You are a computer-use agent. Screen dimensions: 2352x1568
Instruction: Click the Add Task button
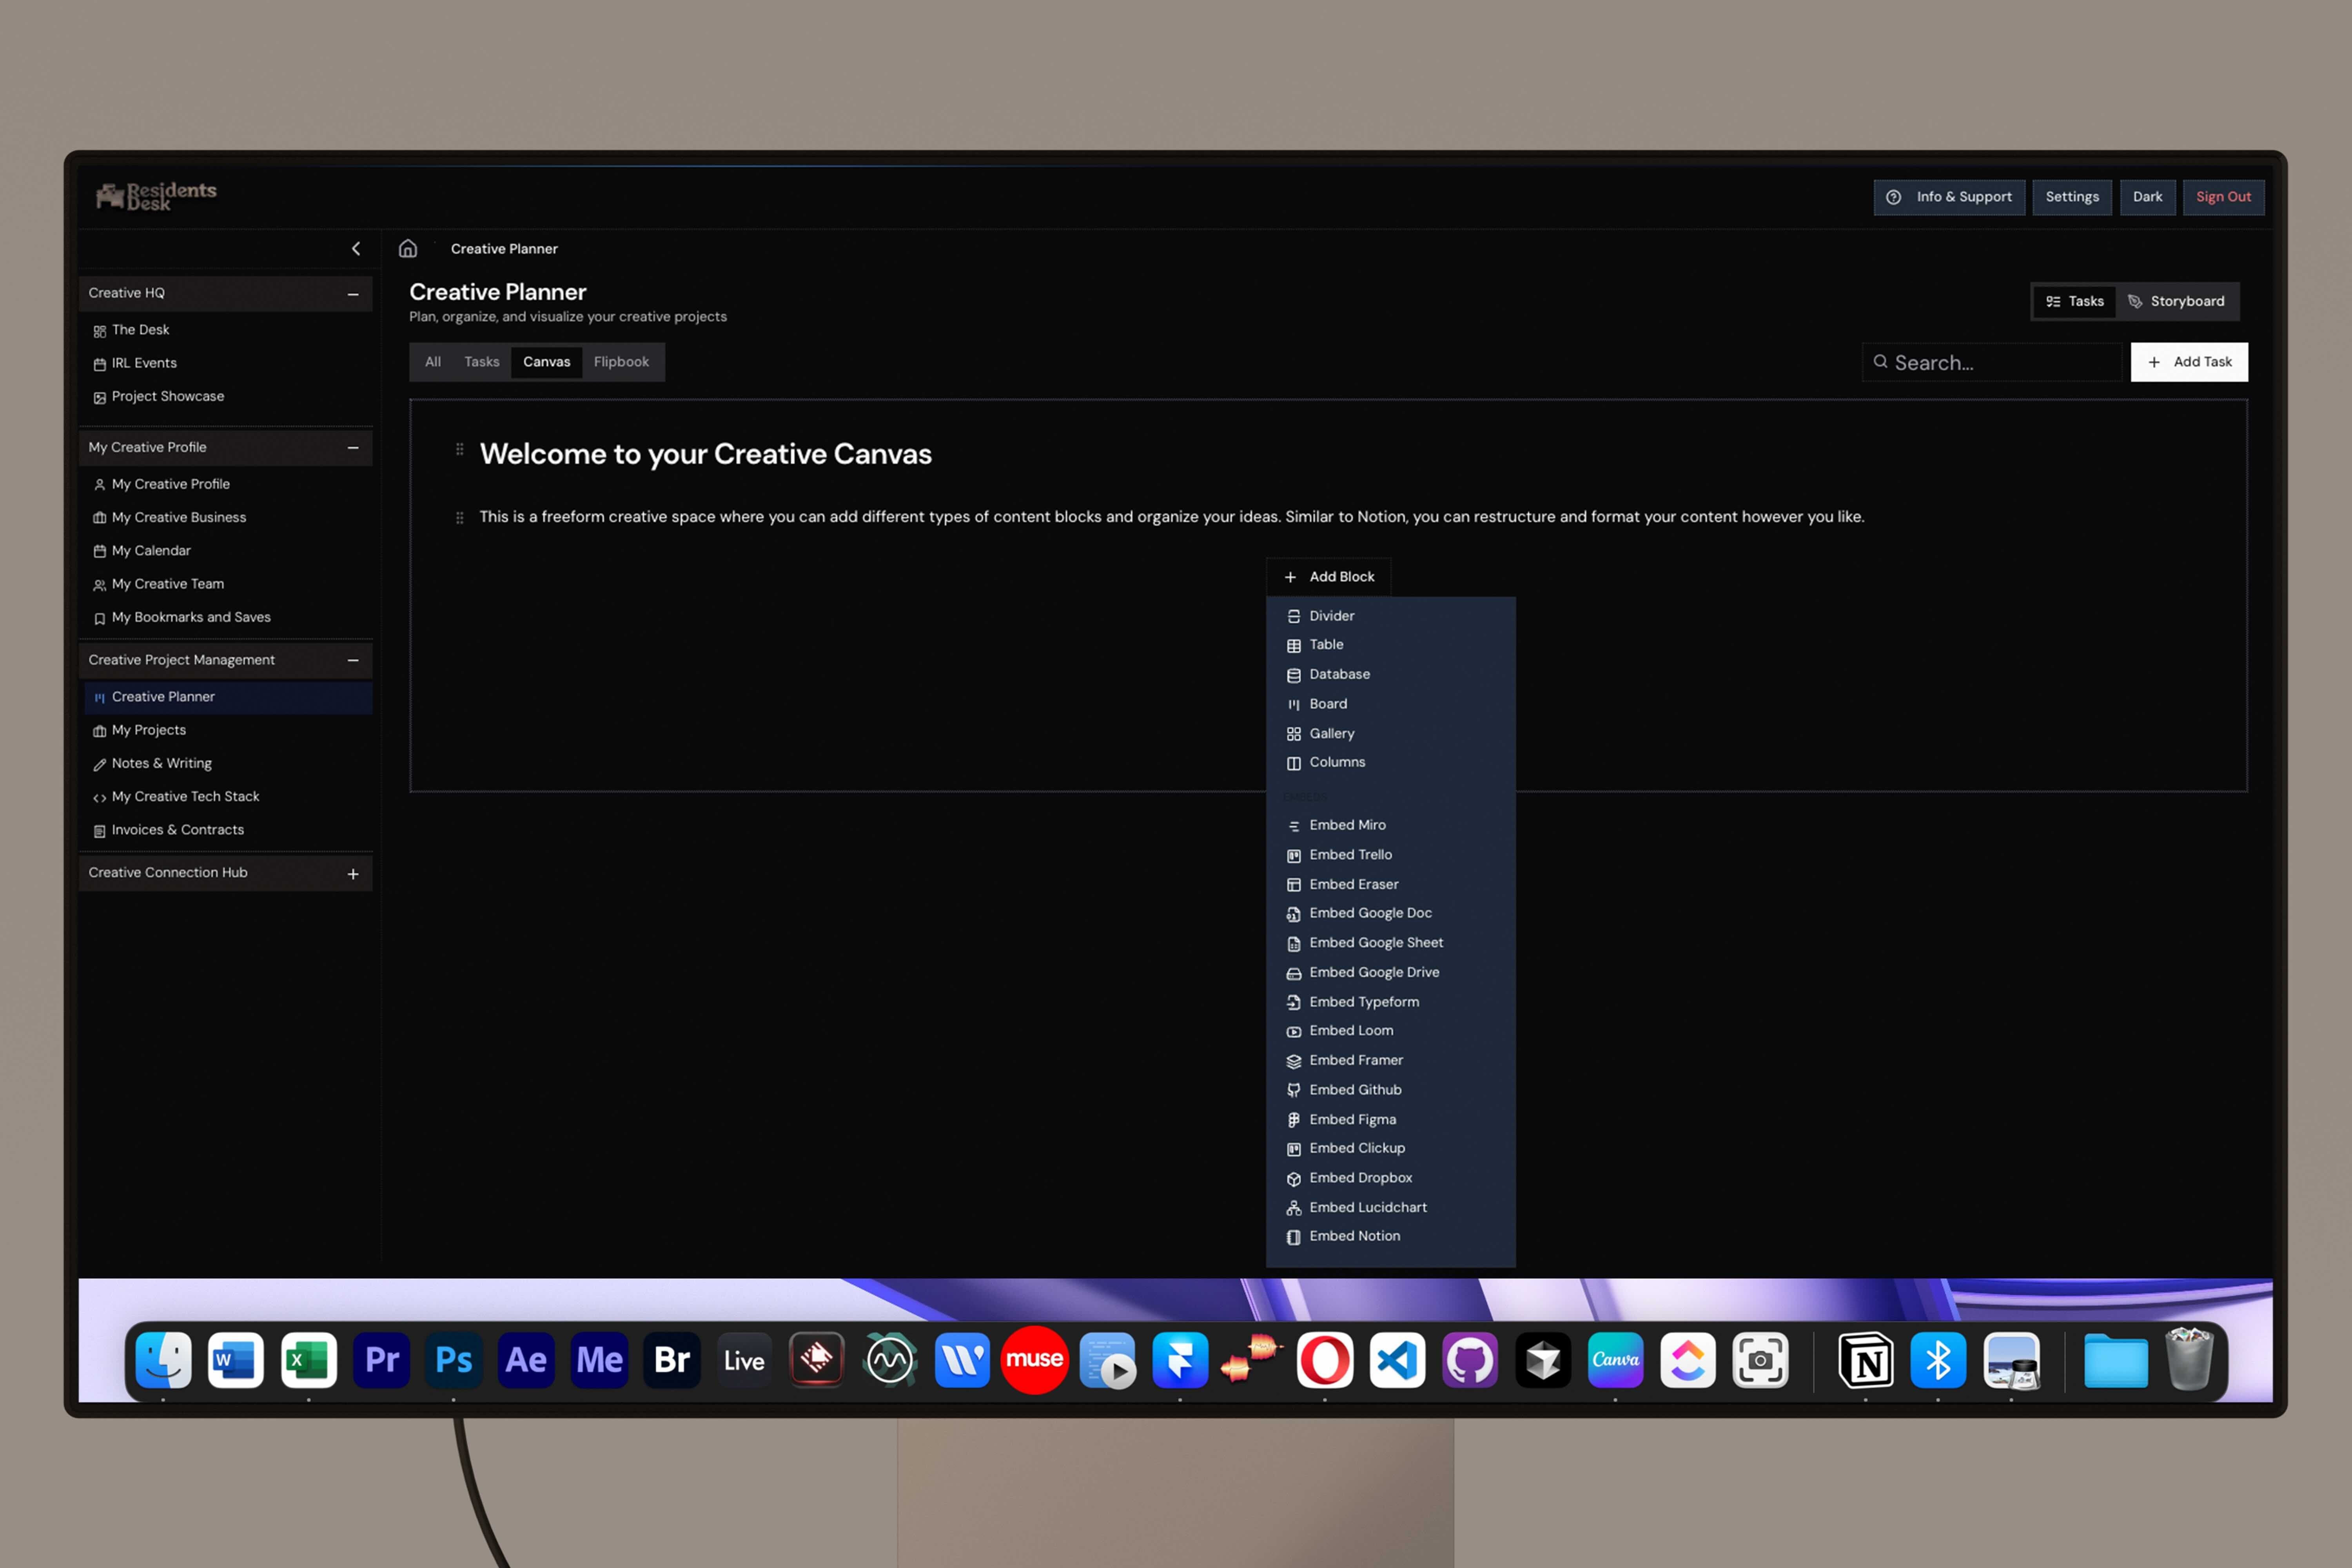pos(2189,362)
